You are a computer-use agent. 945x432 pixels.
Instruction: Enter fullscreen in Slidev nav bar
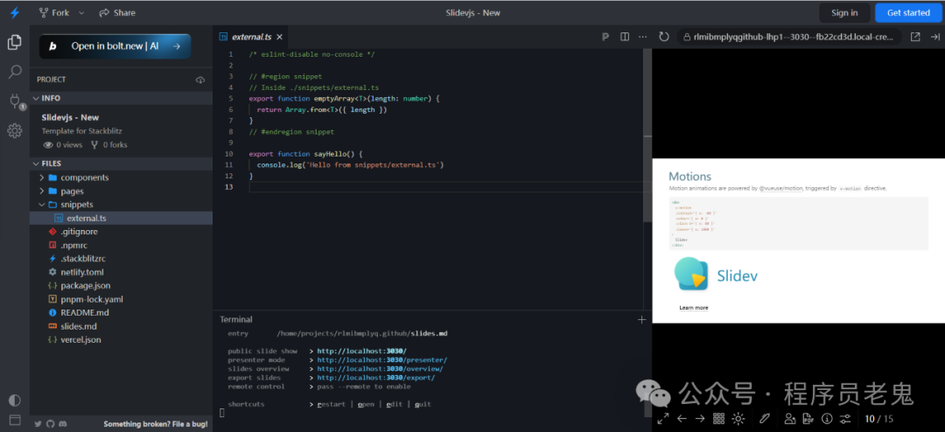pyautogui.click(x=662, y=418)
